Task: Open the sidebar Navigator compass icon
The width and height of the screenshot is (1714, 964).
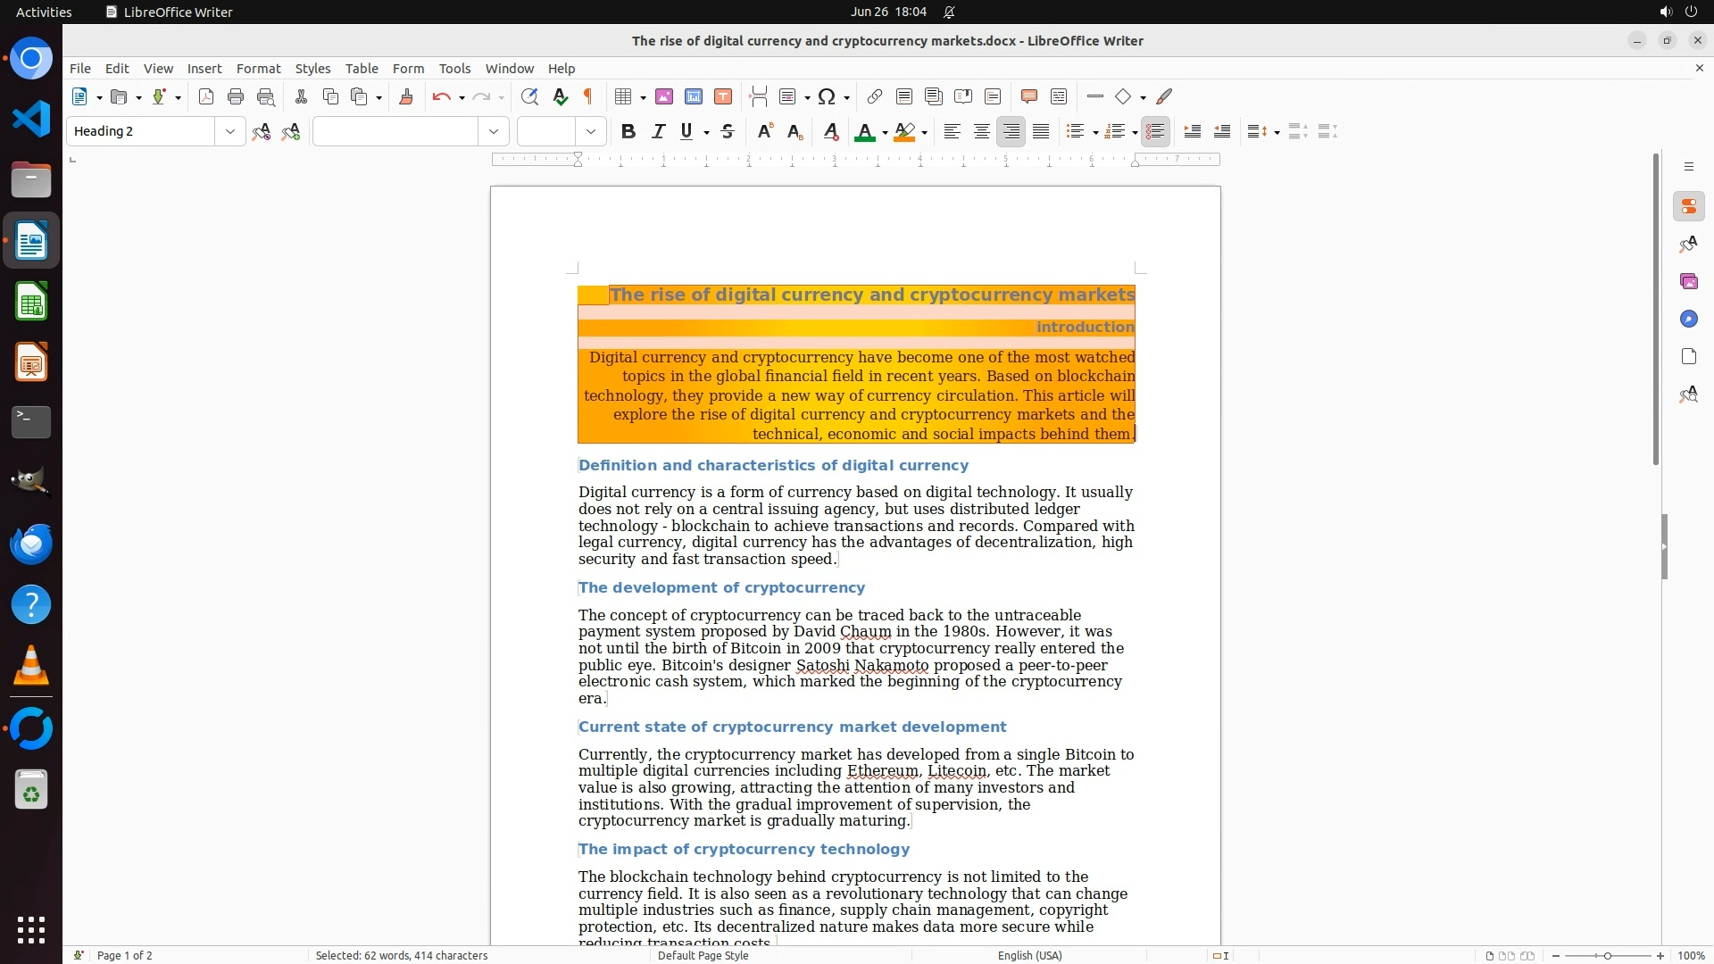Action: click(1688, 320)
